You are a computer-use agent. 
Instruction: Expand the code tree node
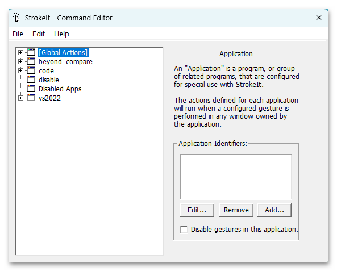(x=20, y=70)
